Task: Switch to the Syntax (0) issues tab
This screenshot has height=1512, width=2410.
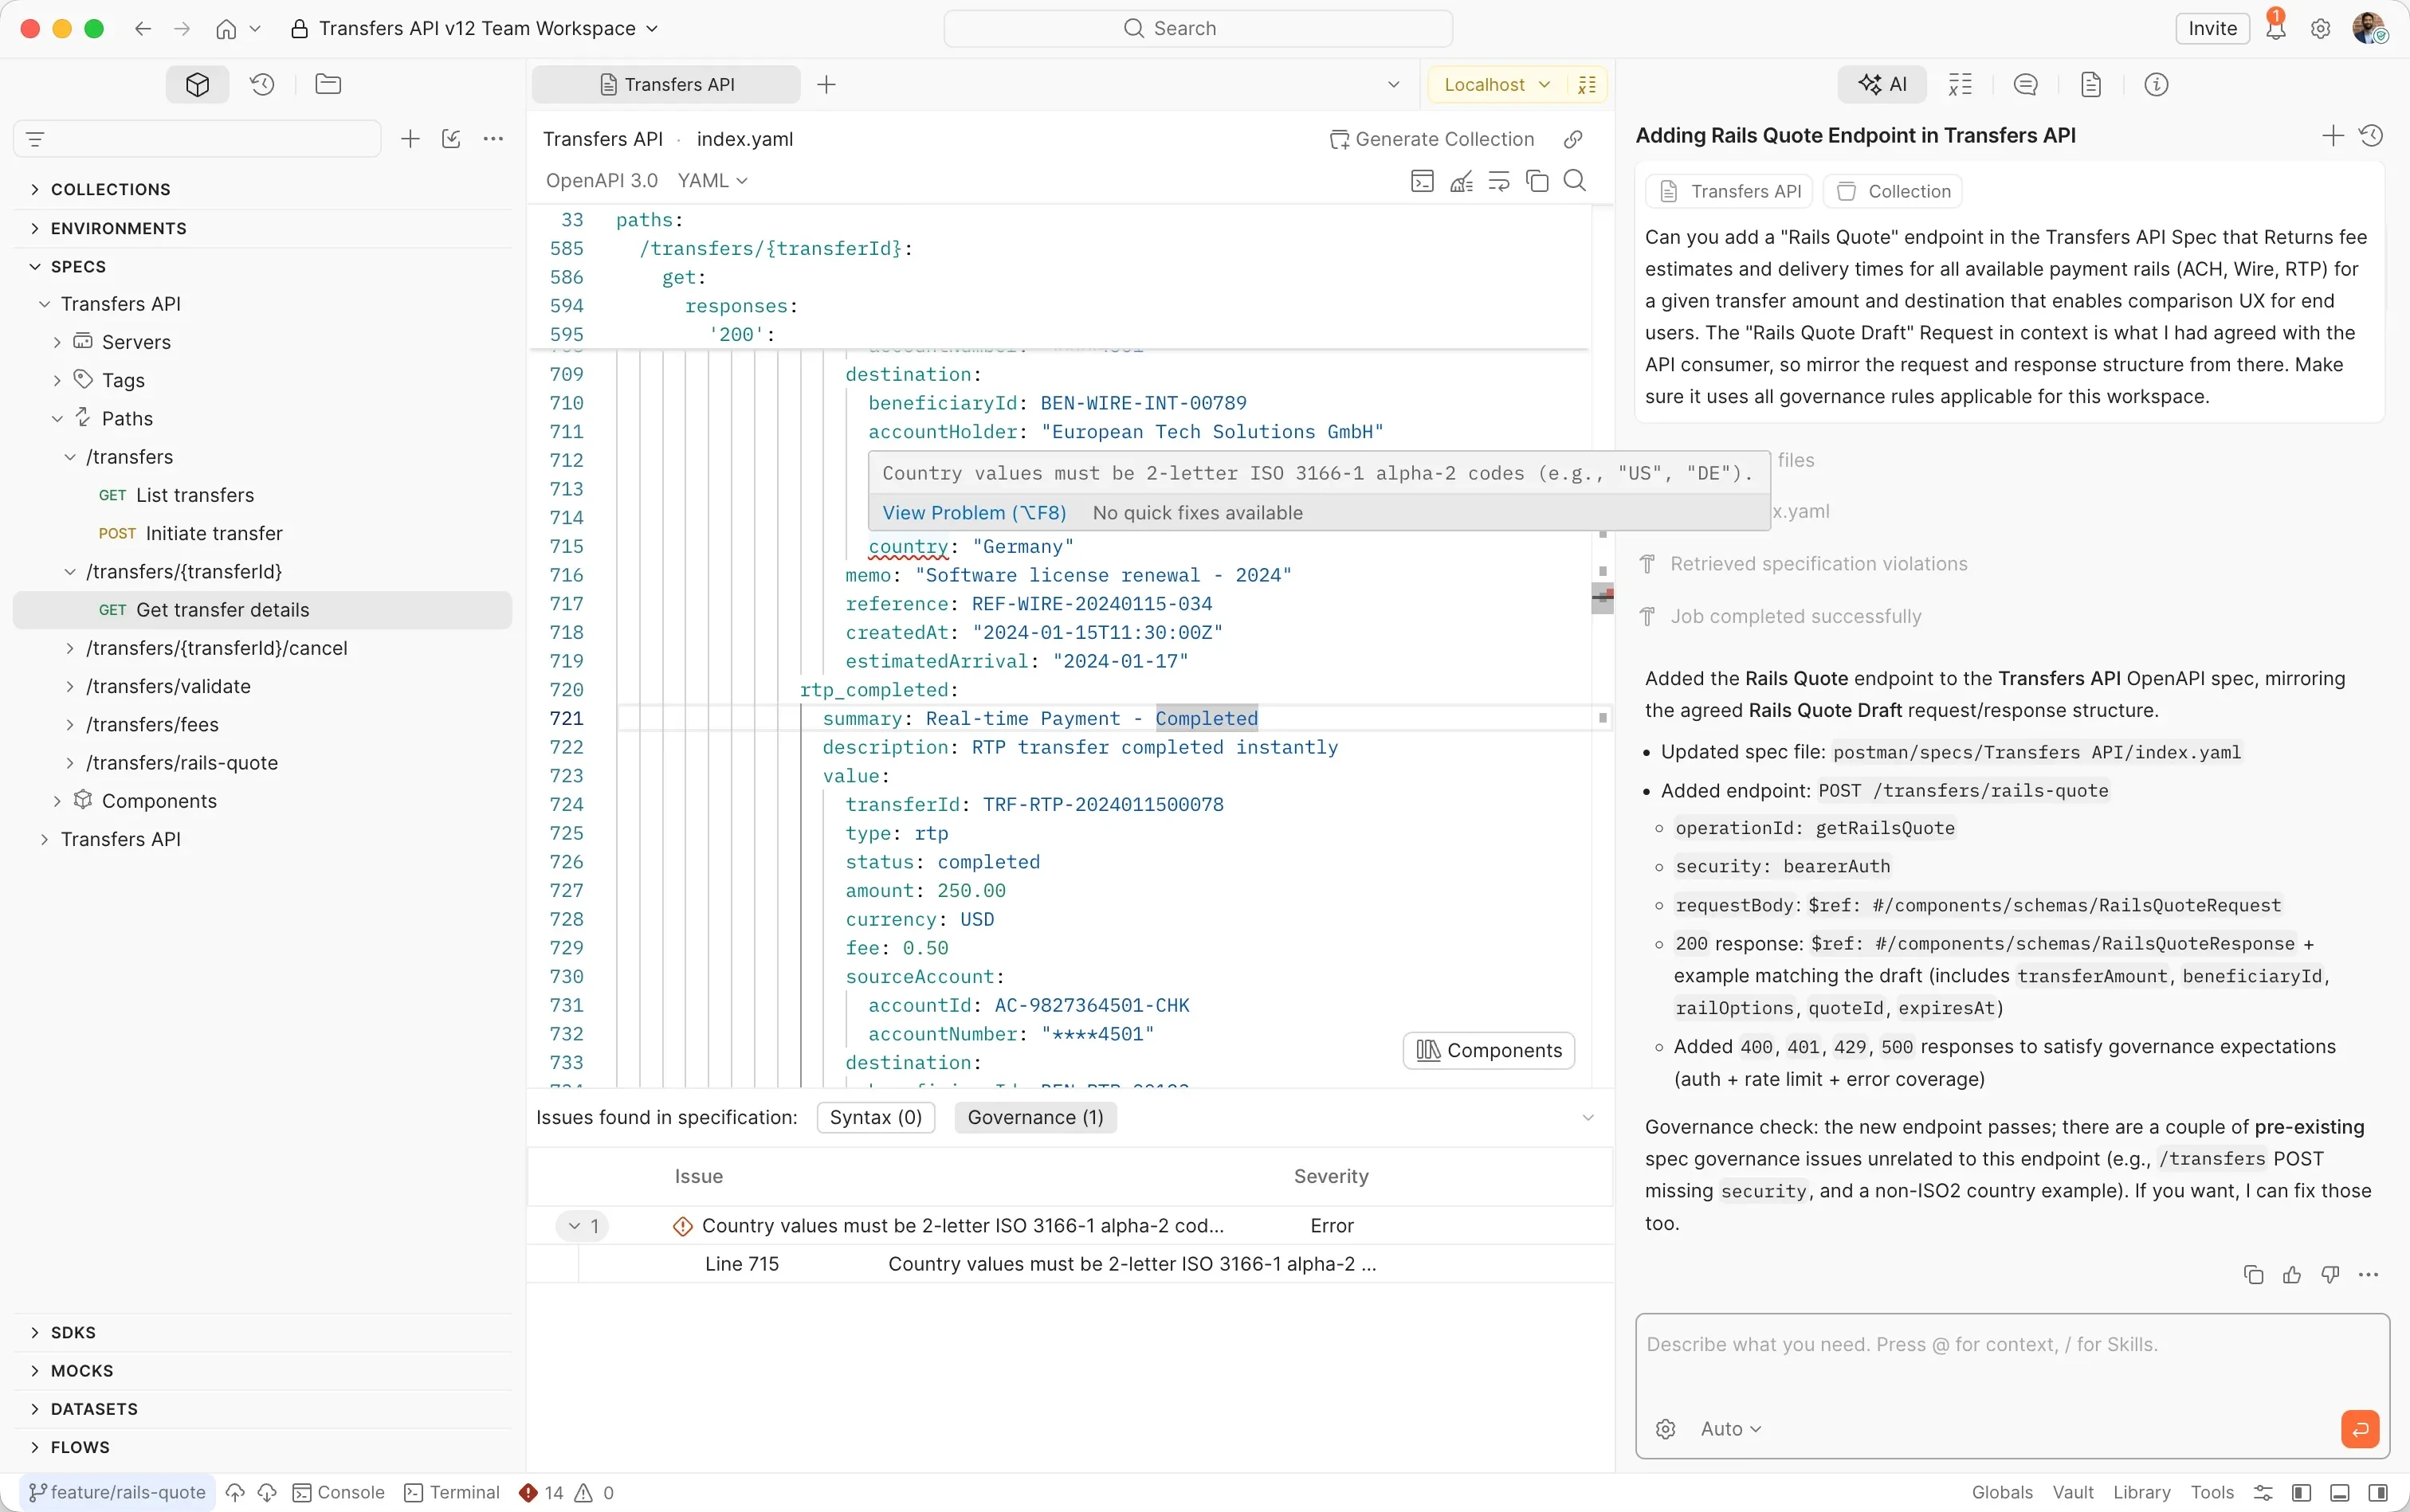Action: click(x=875, y=1118)
